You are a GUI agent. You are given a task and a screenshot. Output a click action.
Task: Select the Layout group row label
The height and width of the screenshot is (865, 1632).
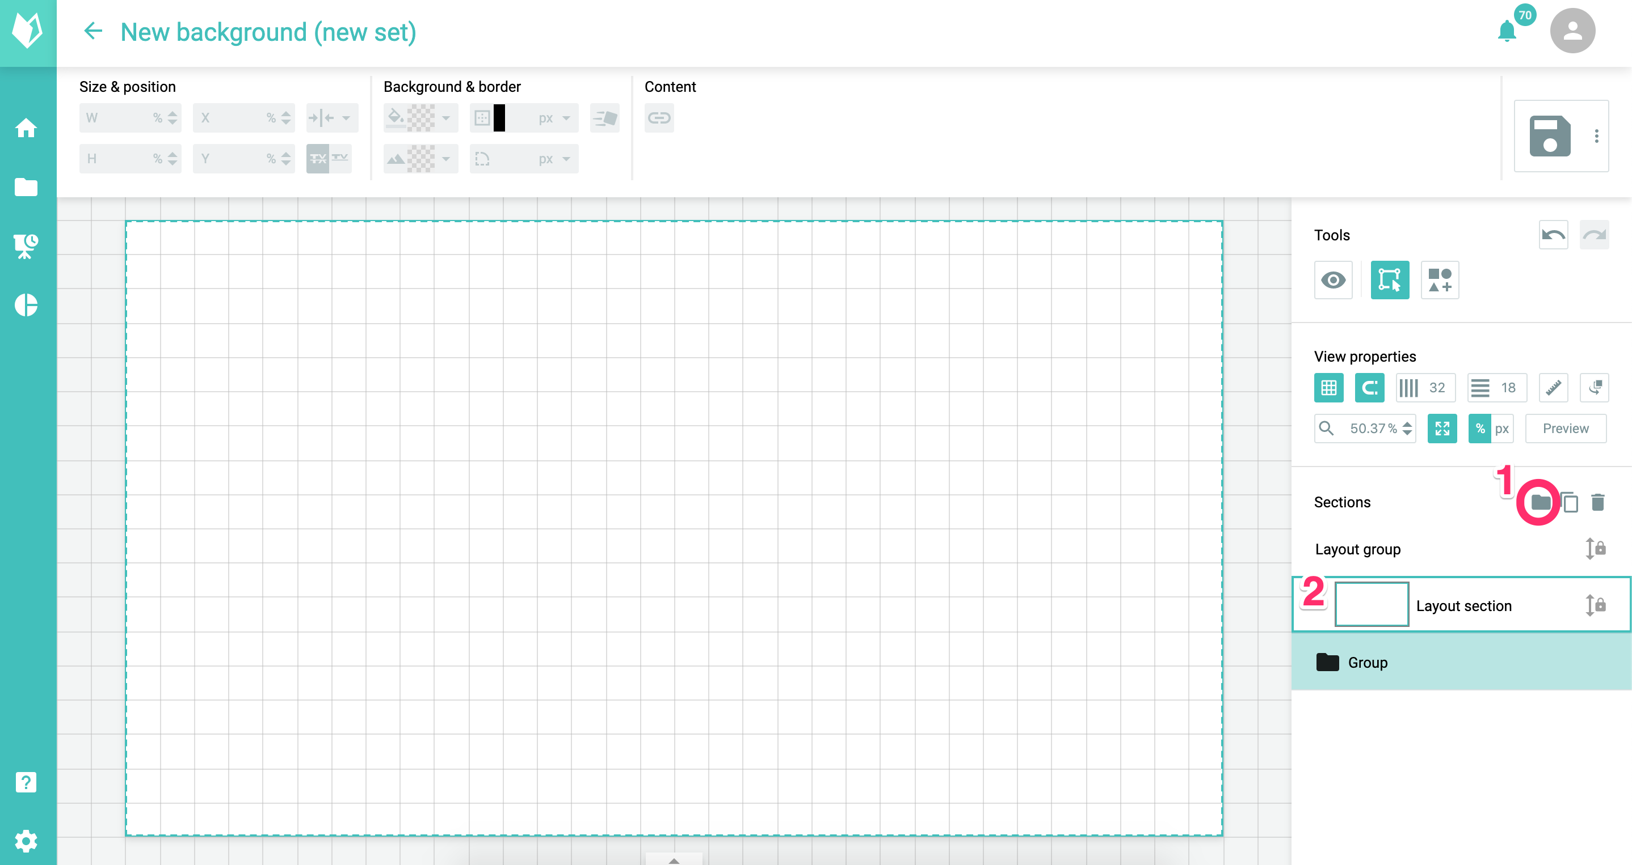[1358, 549]
